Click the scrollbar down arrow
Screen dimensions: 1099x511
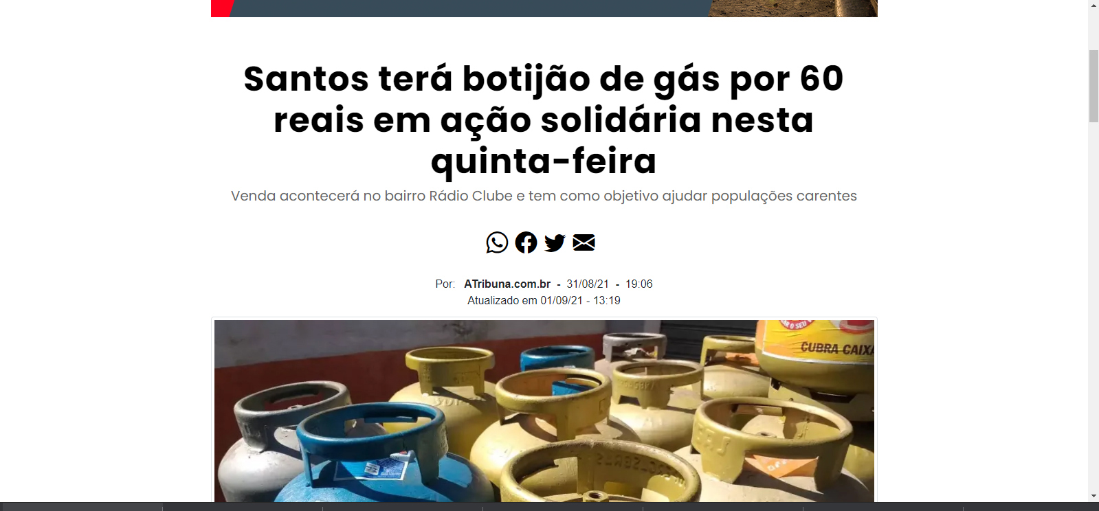[x=1094, y=496]
